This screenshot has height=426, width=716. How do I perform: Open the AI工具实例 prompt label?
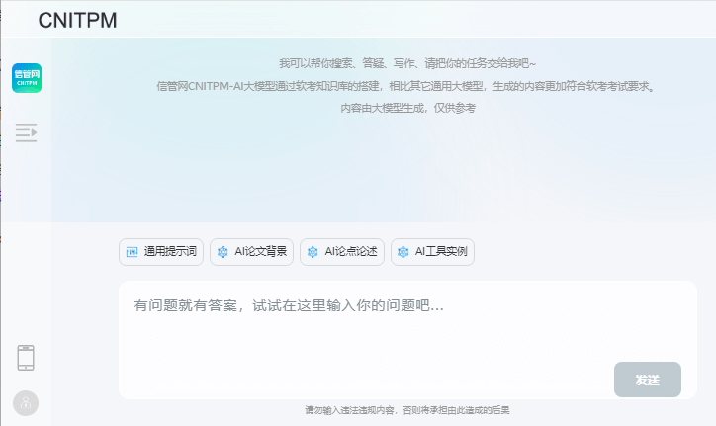point(441,252)
